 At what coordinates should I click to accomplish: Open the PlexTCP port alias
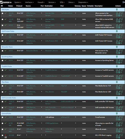64,86
